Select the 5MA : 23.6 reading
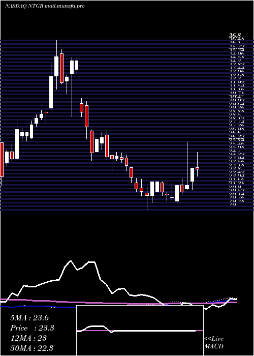The image size is (254, 356). [x=29, y=318]
